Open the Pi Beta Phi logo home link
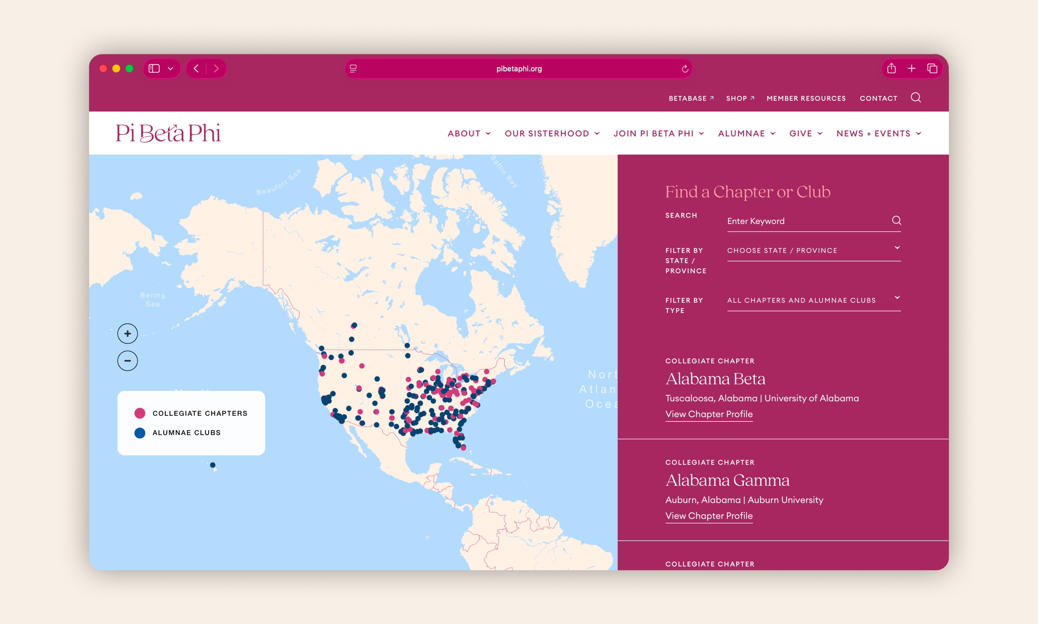Viewport: 1038px width, 624px height. (168, 133)
